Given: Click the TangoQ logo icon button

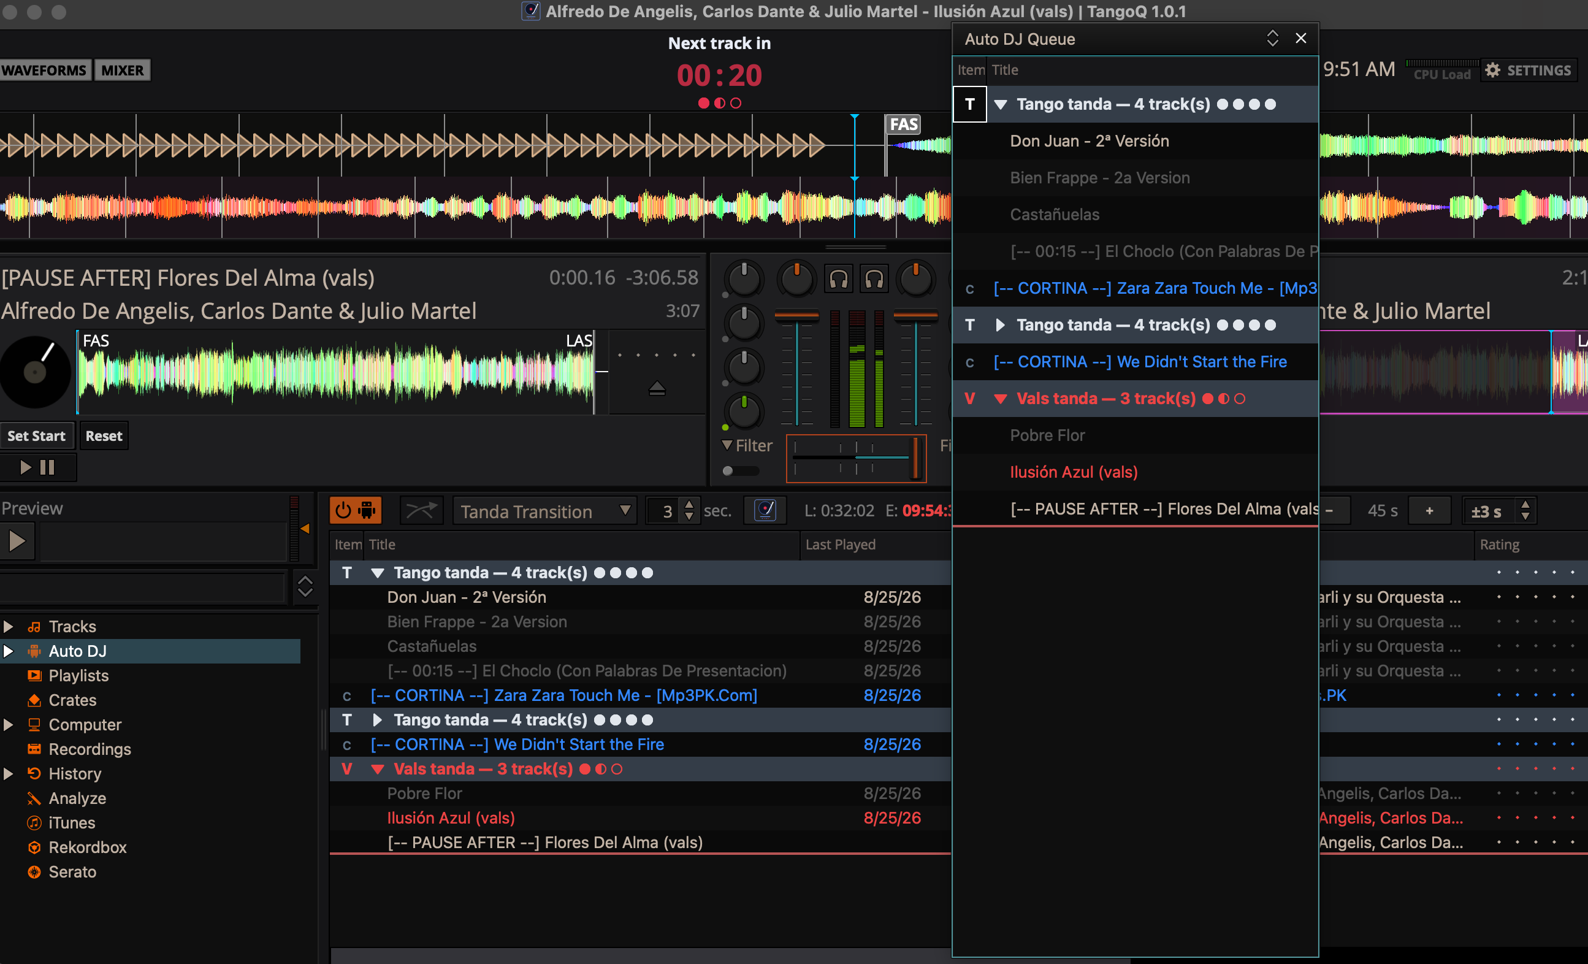Looking at the screenshot, I should [765, 510].
